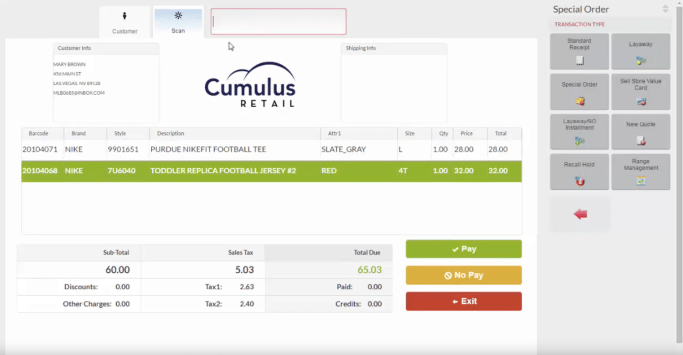Open the Customer tab
Image resolution: width=683 pixels, height=355 pixels.
tap(124, 22)
